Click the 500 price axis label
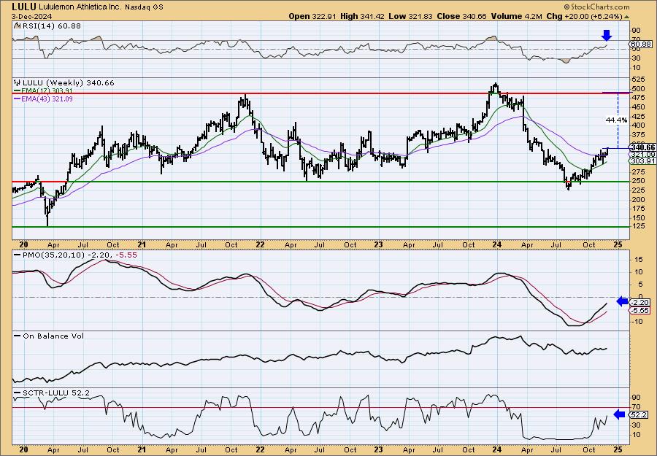 click(x=638, y=88)
